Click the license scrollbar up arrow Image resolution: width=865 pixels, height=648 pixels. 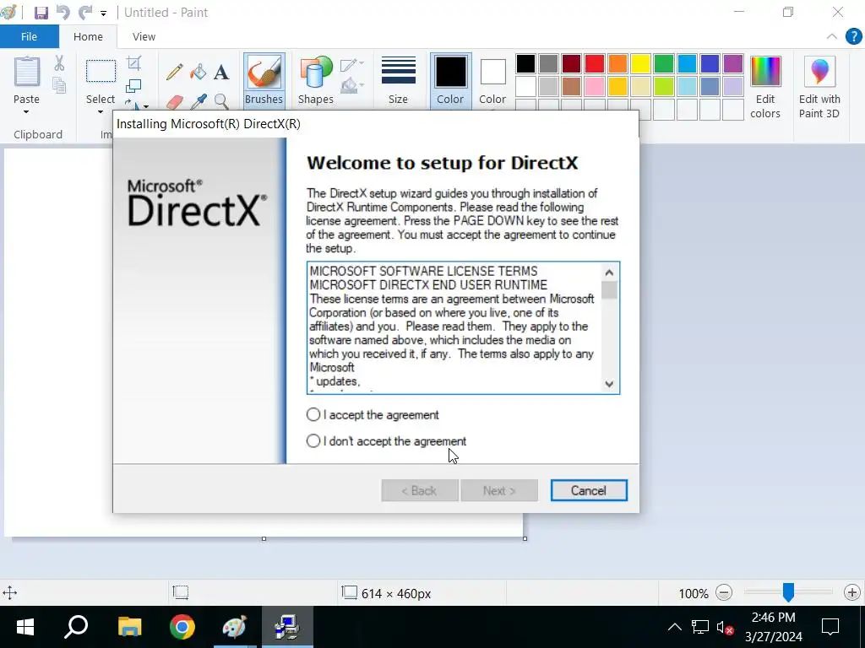(x=609, y=273)
